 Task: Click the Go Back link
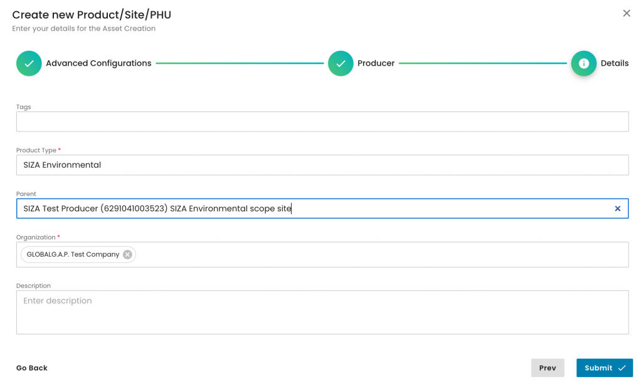point(32,368)
